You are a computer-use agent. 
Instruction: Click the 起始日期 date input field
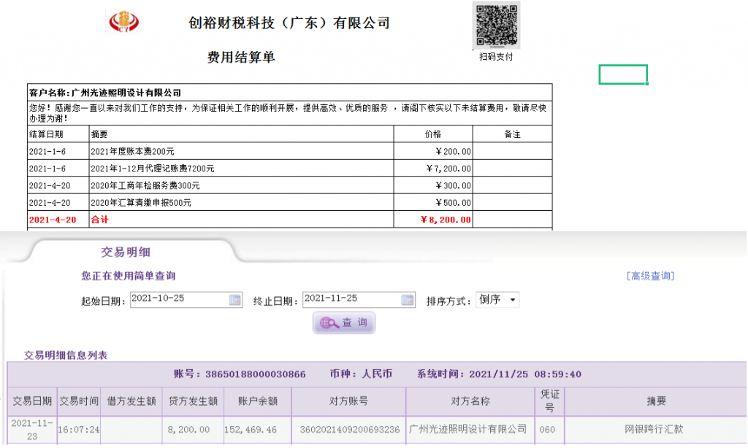[x=186, y=299]
